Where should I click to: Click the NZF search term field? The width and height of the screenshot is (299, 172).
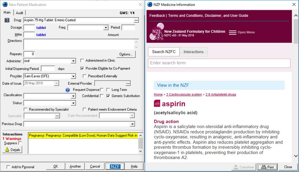[219, 63]
